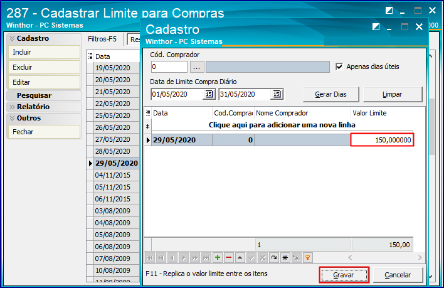Open the calendar for 31/05/2020 date
Image resolution: width=444 pixels, height=288 pixels.
click(x=277, y=94)
